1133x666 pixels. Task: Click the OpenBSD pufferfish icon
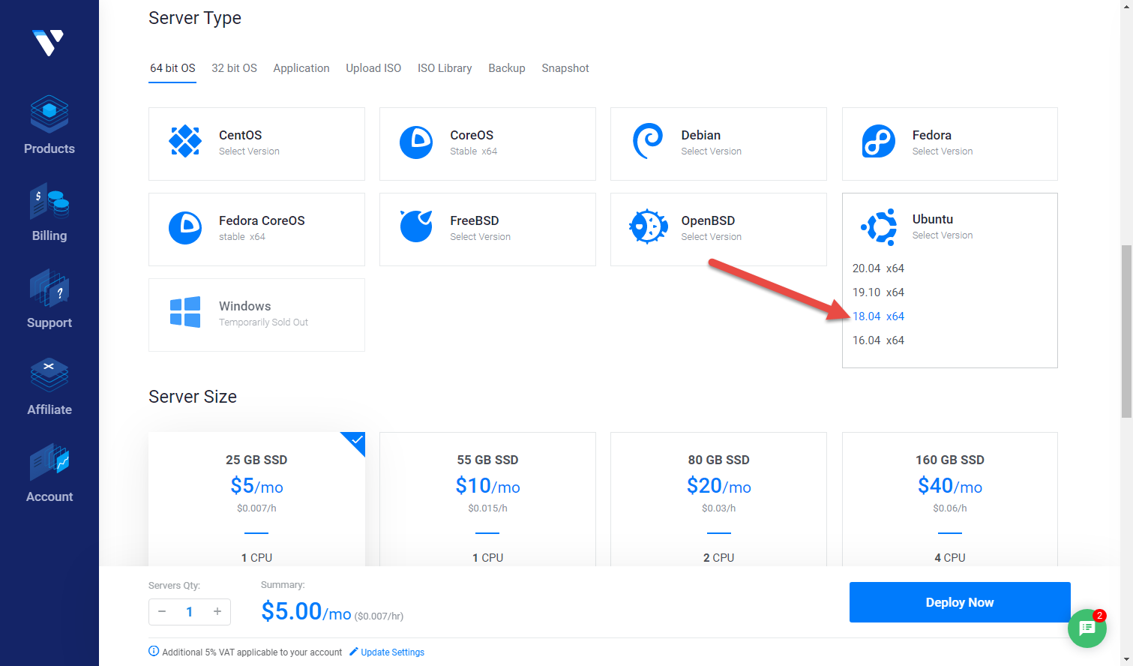tap(648, 226)
